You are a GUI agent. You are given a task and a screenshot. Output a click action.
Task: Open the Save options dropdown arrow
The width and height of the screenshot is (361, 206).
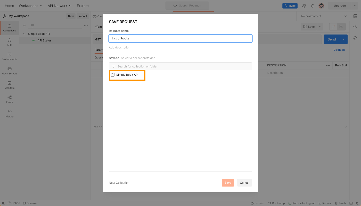point(320,27)
